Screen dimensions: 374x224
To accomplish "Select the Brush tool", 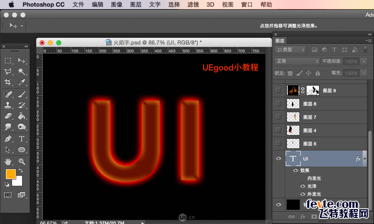I will pyautogui.click(x=22, y=94).
